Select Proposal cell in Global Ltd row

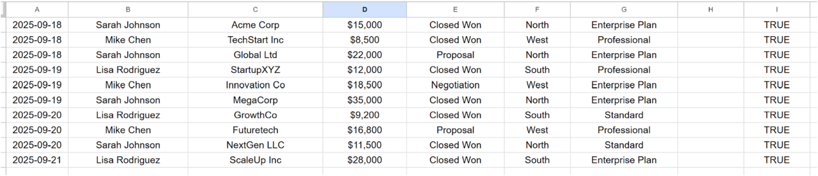455,55
